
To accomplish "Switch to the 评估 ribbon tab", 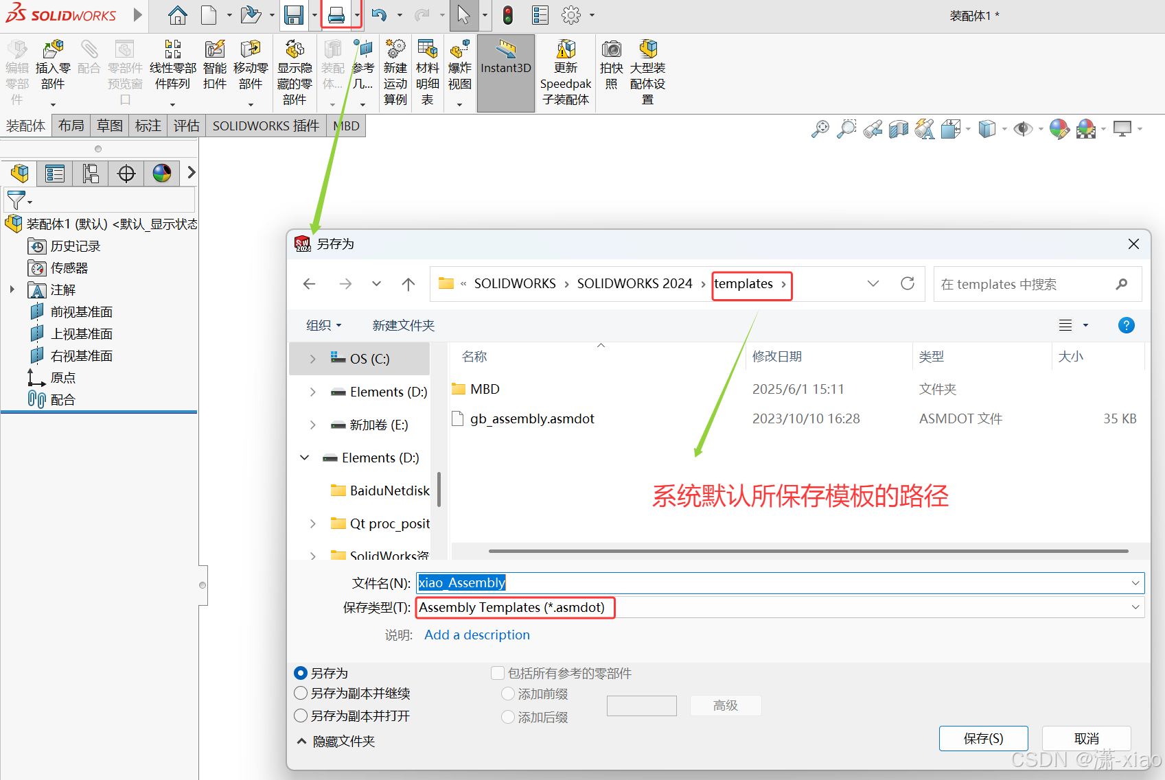I will (187, 126).
